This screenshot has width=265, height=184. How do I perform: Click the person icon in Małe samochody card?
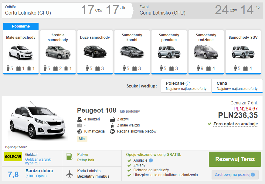point(8,68)
